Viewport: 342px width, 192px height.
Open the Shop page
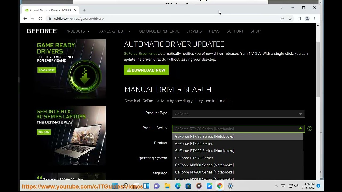tap(255, 31)
